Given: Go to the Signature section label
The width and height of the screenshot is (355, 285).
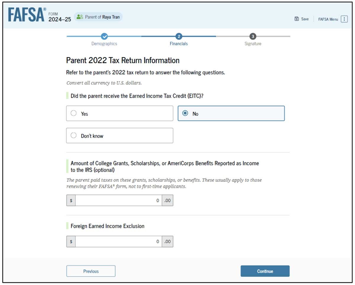Looking at the screenshot, I should (x=253, y=44).
